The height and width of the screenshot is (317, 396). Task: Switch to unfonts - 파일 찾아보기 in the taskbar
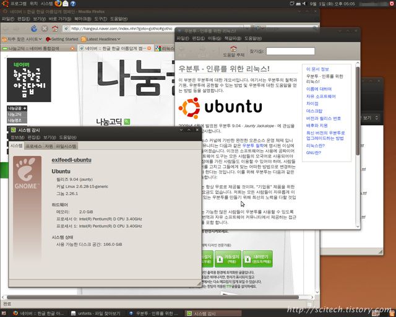point(97,313)
